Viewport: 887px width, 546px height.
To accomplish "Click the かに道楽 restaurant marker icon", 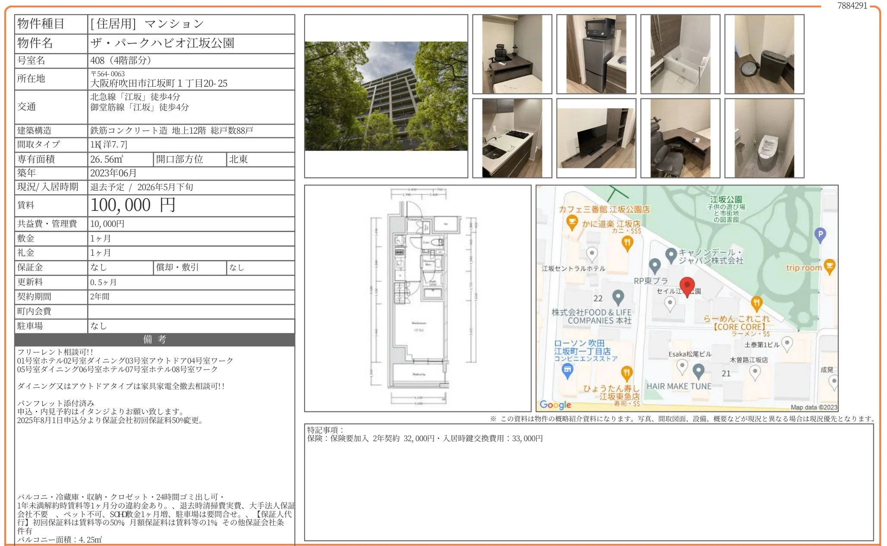I will pyautogui.click(x=627, y=243).
